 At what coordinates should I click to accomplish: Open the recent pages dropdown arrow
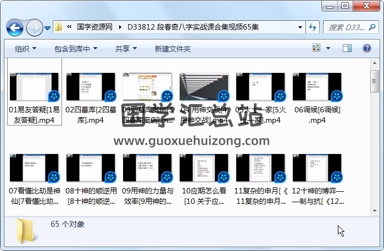pyautogui.click(x=47, y=28)
